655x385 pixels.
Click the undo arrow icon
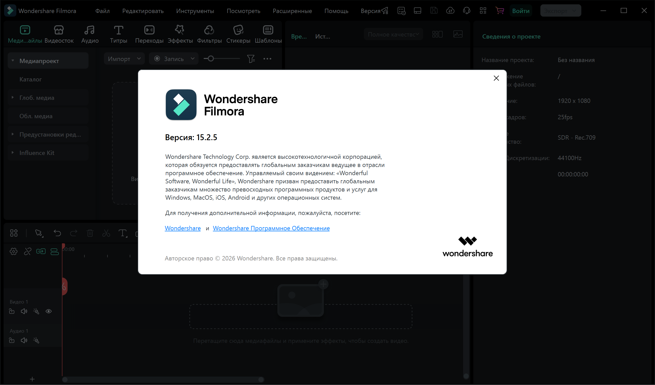(57, 233)
